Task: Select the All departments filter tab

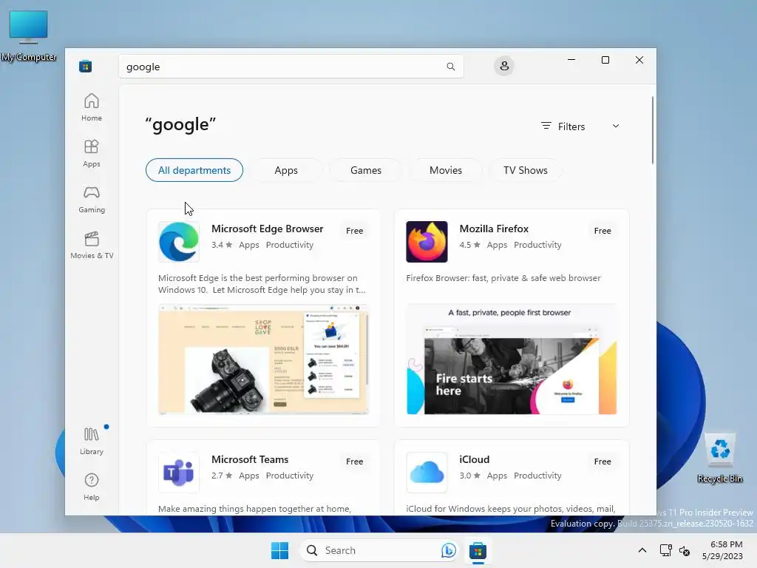Action: pyautogui.click(x=194, y=170)
